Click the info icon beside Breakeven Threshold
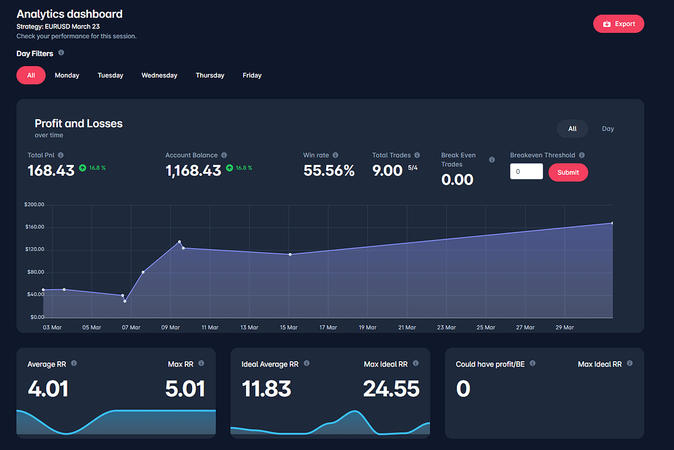Screen dimensions: 674x450 (x=582, y=155)
